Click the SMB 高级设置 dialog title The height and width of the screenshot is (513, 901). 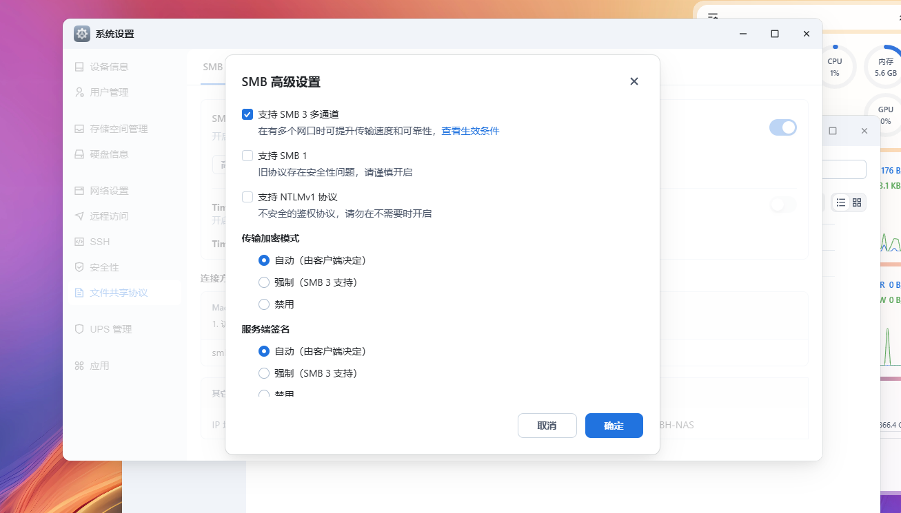click(x=281, y=82)
